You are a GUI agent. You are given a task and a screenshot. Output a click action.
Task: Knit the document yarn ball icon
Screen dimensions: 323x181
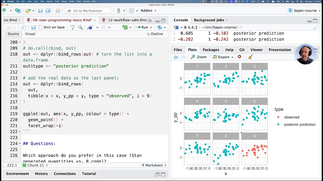click(x=90, y=27)
